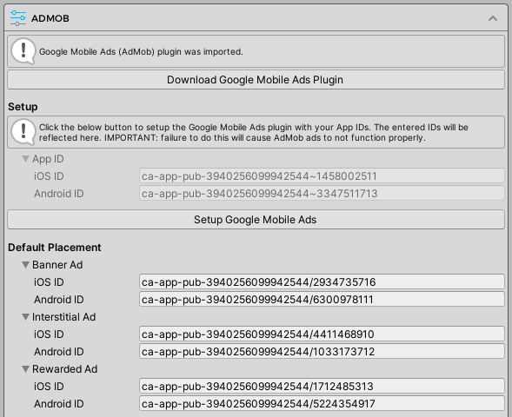Focus the Banner Ad iOS ID field
512x417 pixels.
click(x=322, y=282)
